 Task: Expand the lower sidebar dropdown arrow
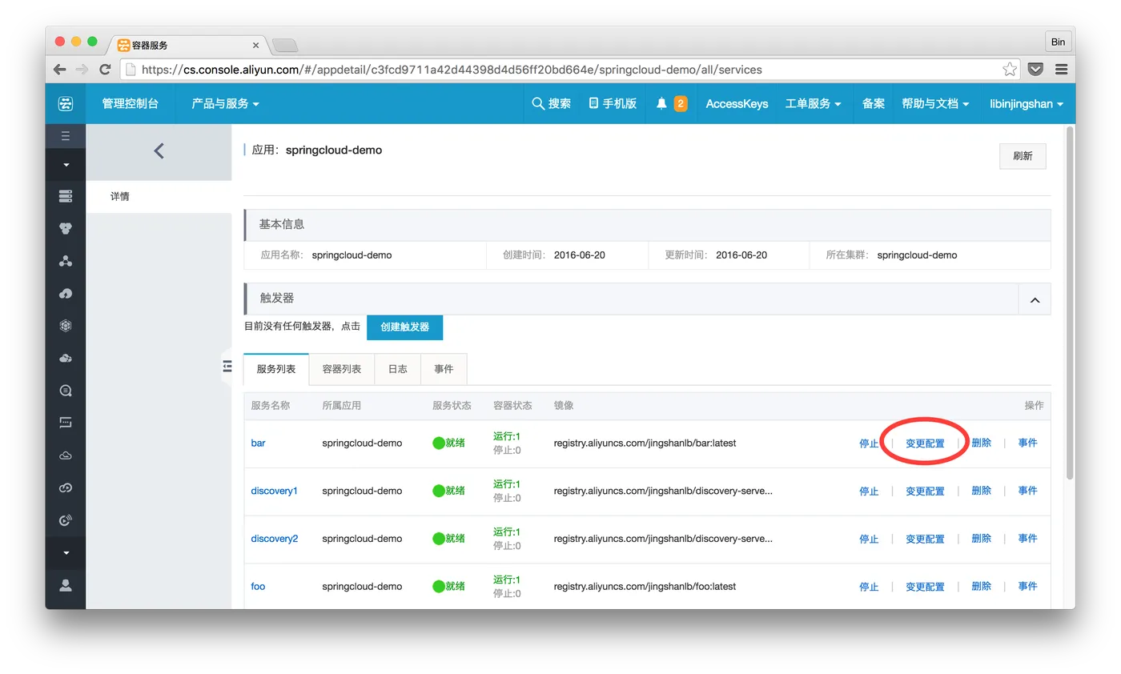66,553
